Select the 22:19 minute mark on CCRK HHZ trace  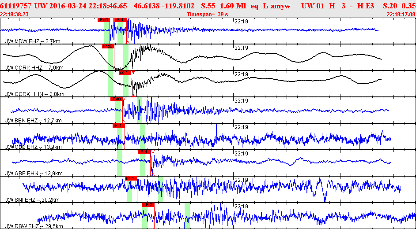(x=241, y=48)
